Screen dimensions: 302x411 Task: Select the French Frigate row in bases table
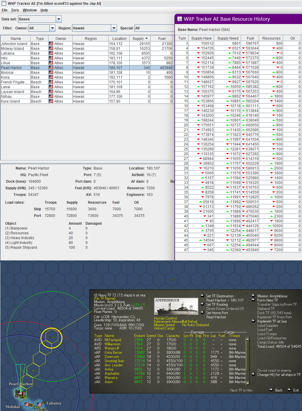(x=87, y=82)
